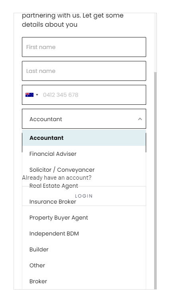Click the LOGIN button
Image resolution: width=182 pixels, height=298 pixels.
pos(84,196)
